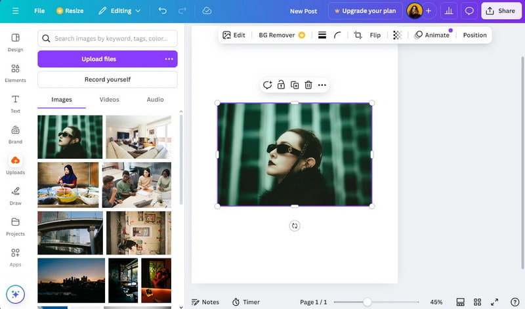Open the Brand panel
The height and width of the screenshot is (309, 525).
15,135
